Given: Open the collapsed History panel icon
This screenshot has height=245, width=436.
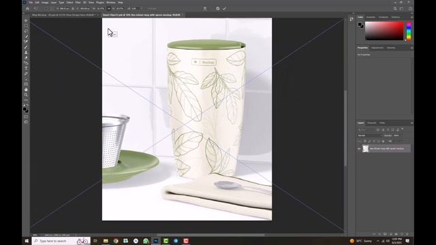Looking at the screenshot, I should [352, 19].
